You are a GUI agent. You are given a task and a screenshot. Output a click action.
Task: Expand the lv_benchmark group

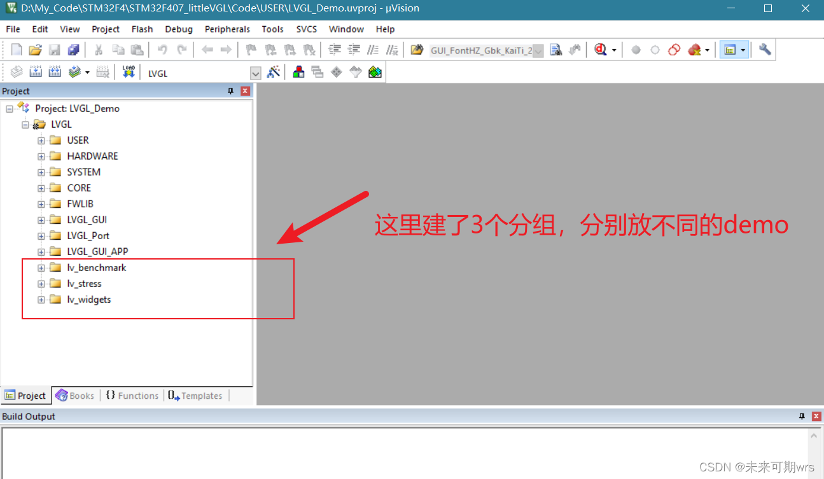pyautogui.click(x=41, y=267)
